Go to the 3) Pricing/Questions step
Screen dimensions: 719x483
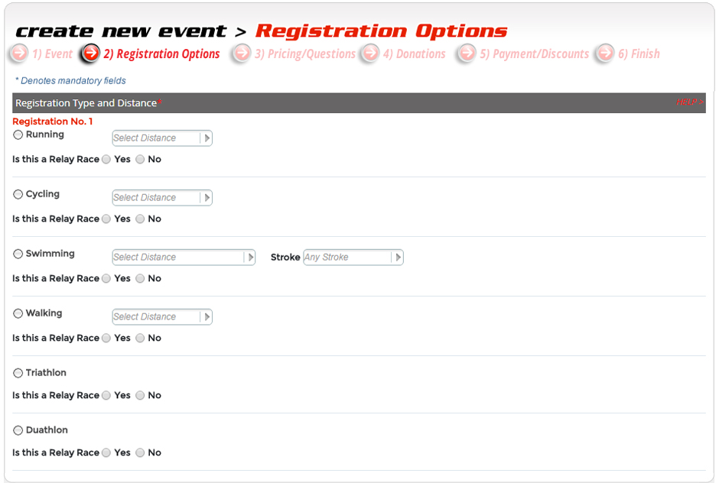click(304, 54)
